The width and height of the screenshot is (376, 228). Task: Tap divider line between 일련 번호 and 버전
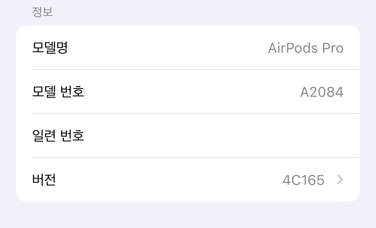(196, 157)
